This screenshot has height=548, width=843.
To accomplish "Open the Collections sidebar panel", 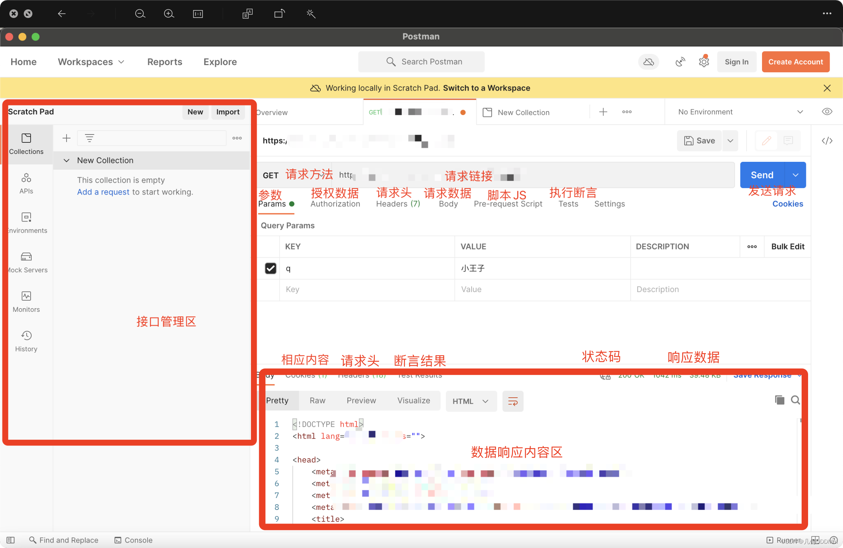I will [x=26, y=143].
